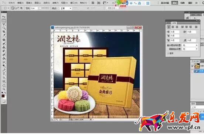This screenshot has height=135, width=204.
Task: Open the 避头尾法则设置 dropdown
Action: 190,45
